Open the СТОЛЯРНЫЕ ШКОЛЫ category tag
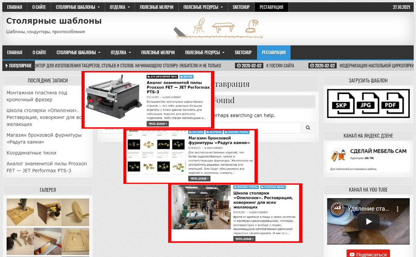The width and height of the screenshot is (416, 257). coord(273,187)
